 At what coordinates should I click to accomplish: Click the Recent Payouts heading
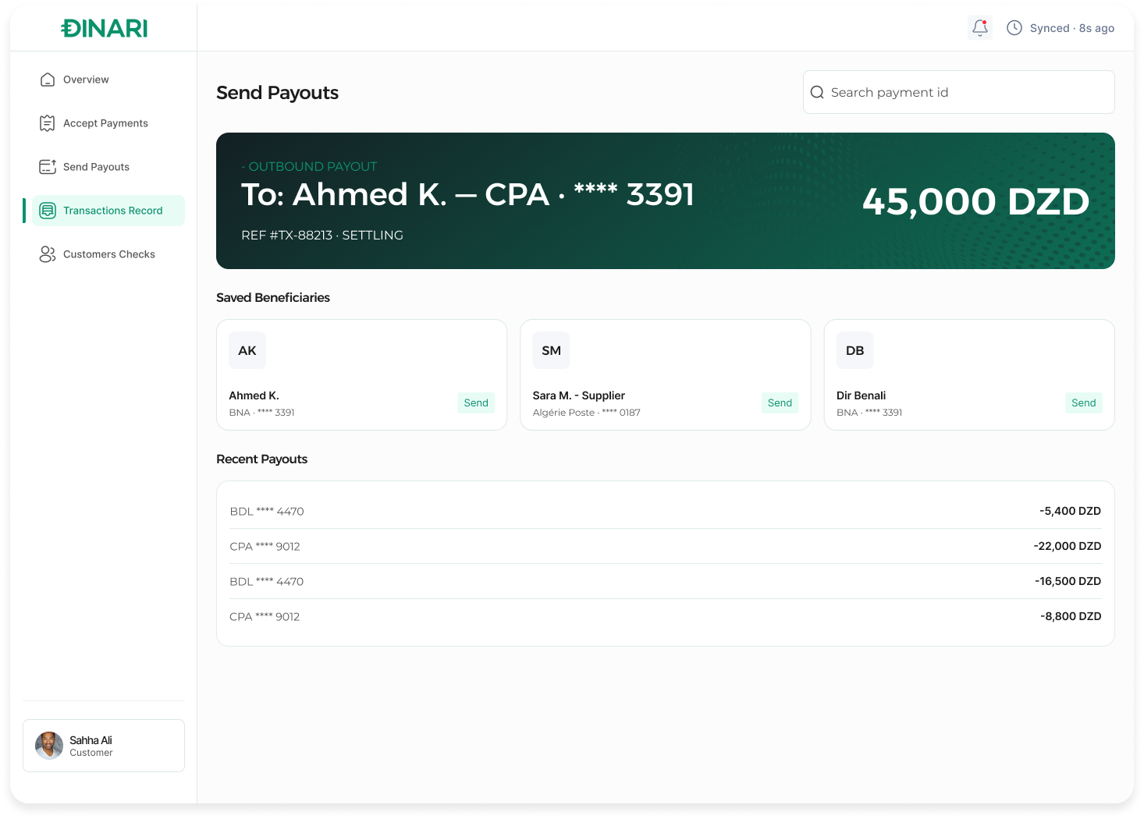261,459
